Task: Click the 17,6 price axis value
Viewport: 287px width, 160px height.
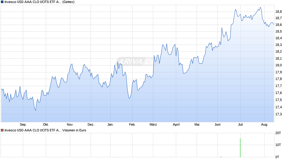Action: (278, 93)
